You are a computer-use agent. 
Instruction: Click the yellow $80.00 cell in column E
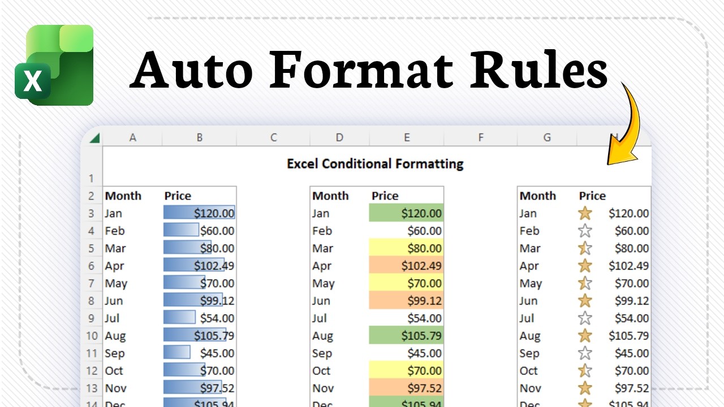point(406,248)
